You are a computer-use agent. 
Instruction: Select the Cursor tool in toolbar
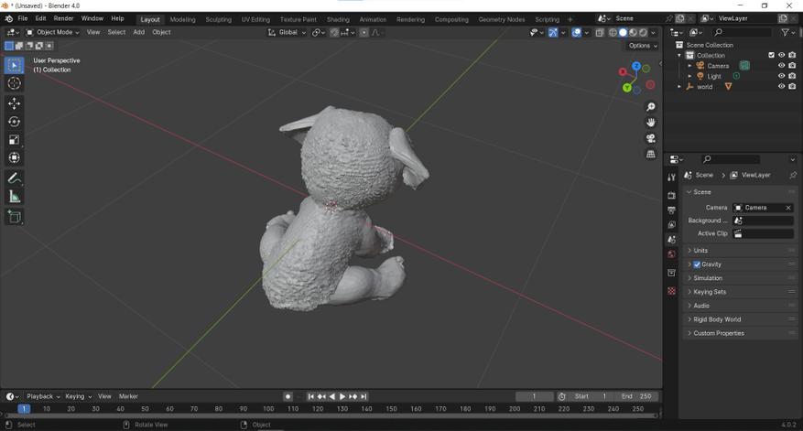[14, 83]
